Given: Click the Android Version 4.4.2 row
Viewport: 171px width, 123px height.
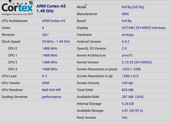Looking at the screenshot, I should (123, 42).
